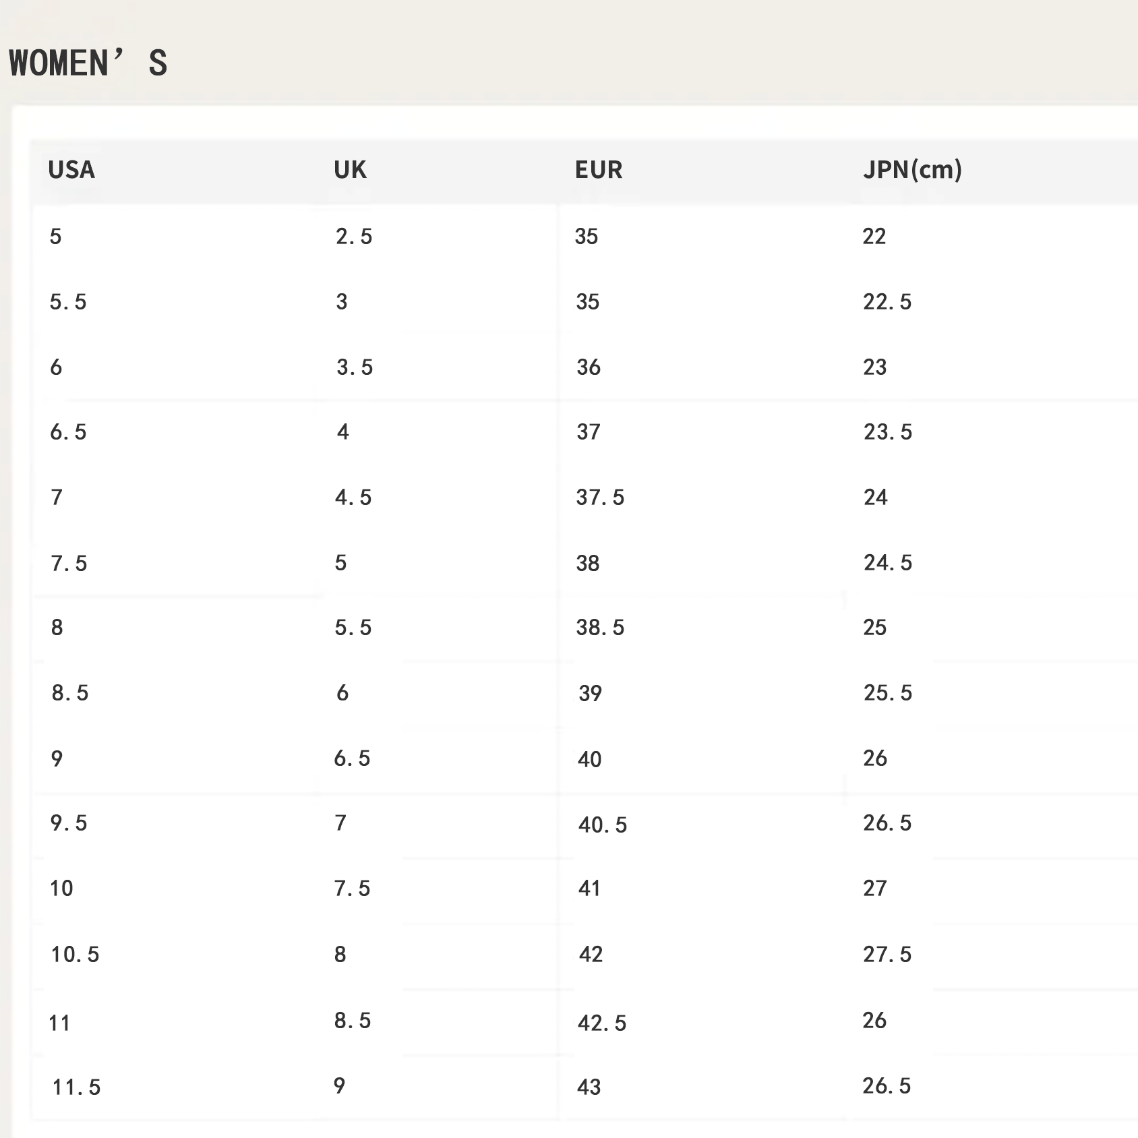
Task: Click UK size 2.5 cell
Action: click(x=354, y=237)
